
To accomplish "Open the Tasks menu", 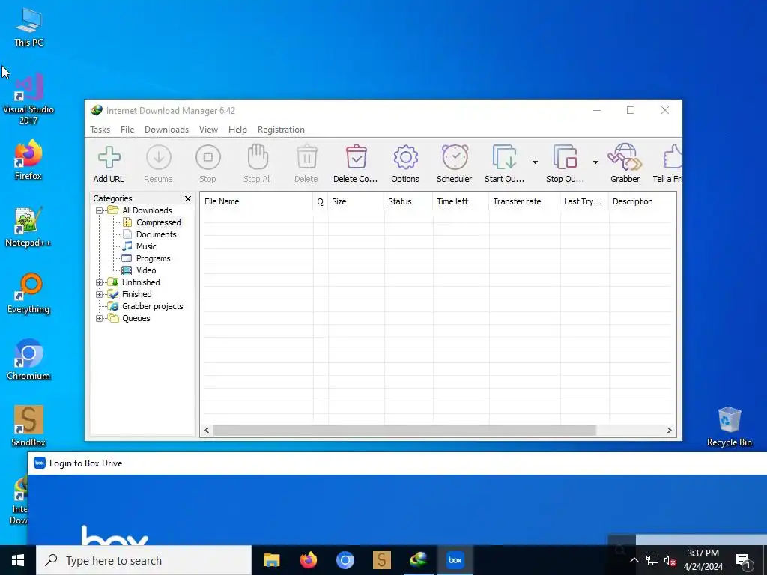I will point(100,130).
